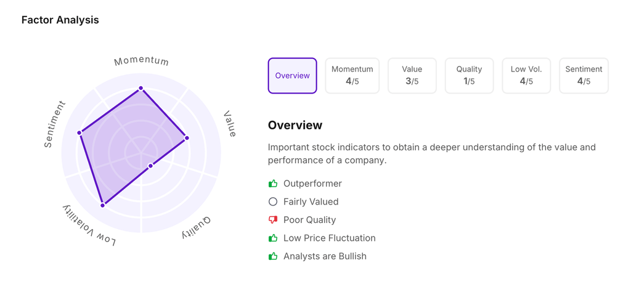Click the Sentiment data point on radar chart
The image size is (631, 287).
click(79, 133)
